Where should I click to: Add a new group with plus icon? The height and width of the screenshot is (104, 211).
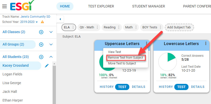coord(41,45)
